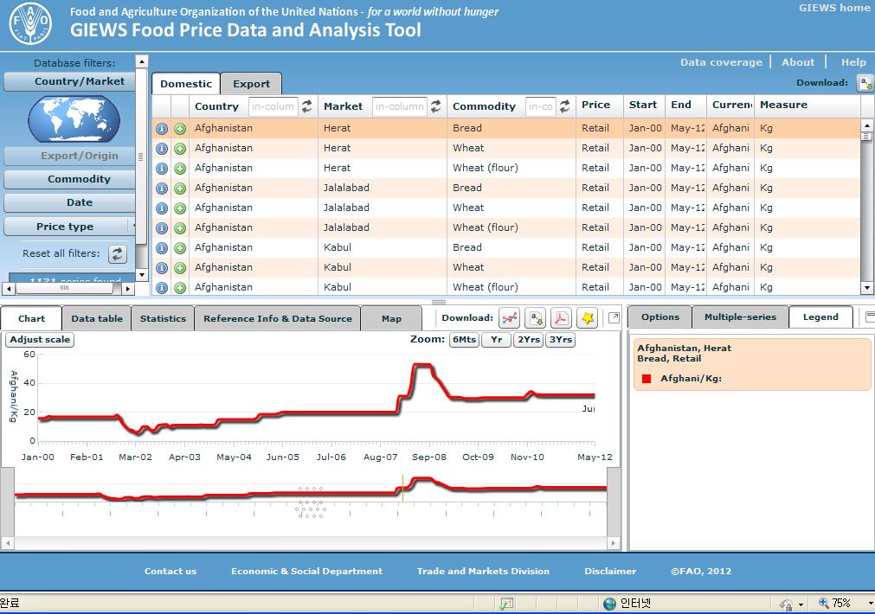Reset the Commodity column filter
The height and width of the screenshot is (614, 875).
[565, 106]
